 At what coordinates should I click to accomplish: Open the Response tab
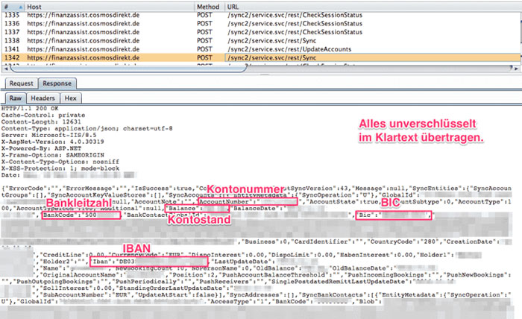57,83
